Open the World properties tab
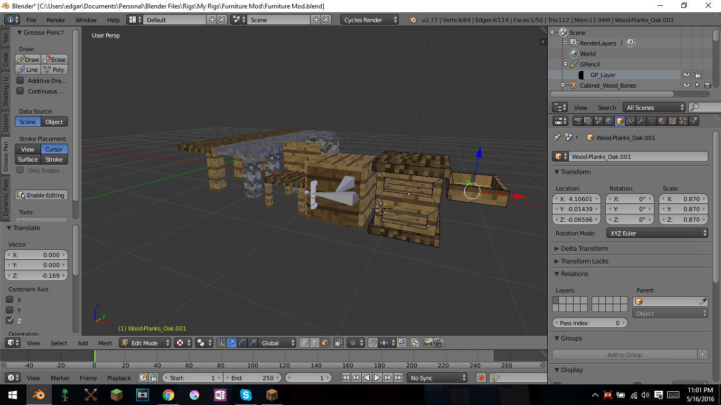The height and width of the screenshot is (405, 721). tap(609, 121)
